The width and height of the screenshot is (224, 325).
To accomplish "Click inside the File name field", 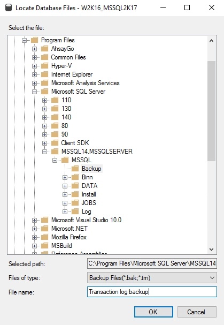I will (x=152, y=292).
